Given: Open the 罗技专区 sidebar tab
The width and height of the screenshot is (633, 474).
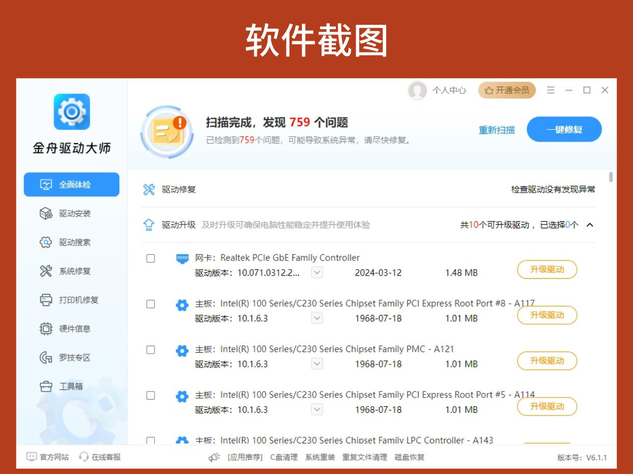Looking at the screenshot, I should [x=71, y=358].
